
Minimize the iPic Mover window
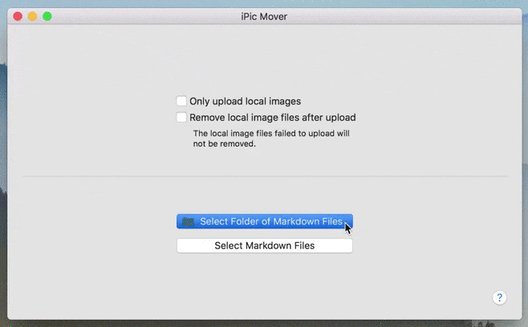pyautogui.click(x=32, y=16)
